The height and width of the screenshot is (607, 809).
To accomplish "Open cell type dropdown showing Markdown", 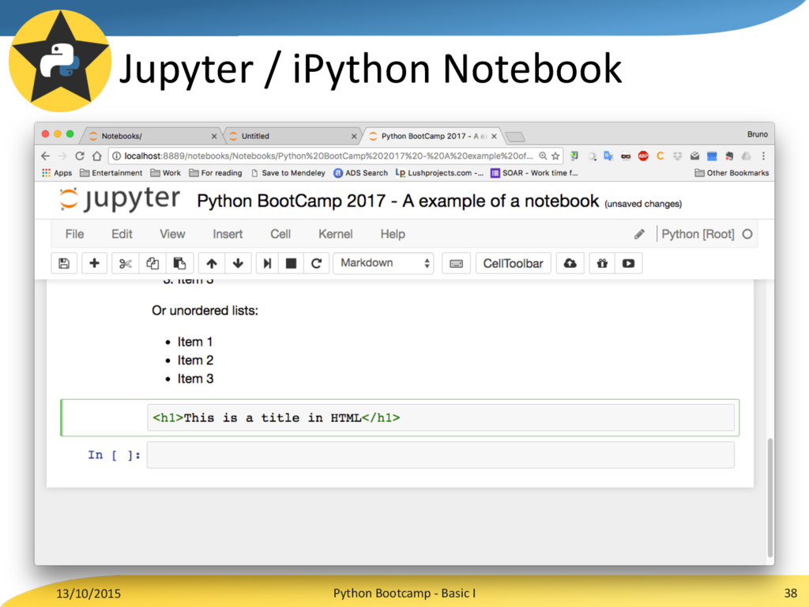I will click(x=383, y=263).
